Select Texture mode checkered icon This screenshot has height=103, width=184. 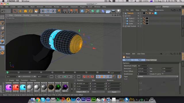(2, 28)
